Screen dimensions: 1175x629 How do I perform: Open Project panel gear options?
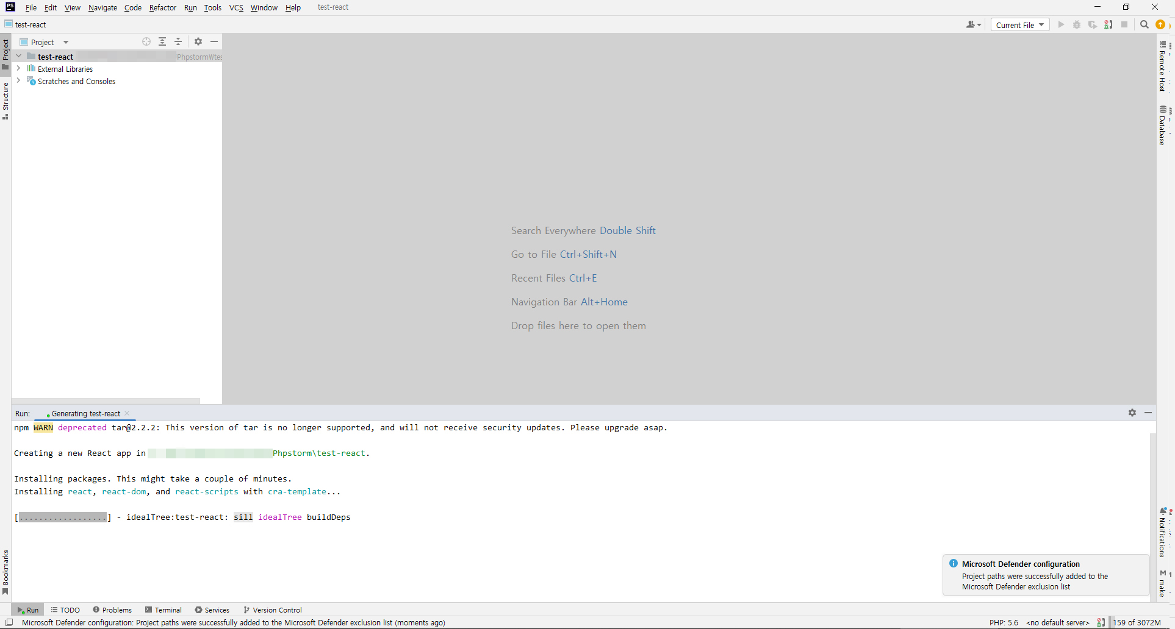[198, 41]
